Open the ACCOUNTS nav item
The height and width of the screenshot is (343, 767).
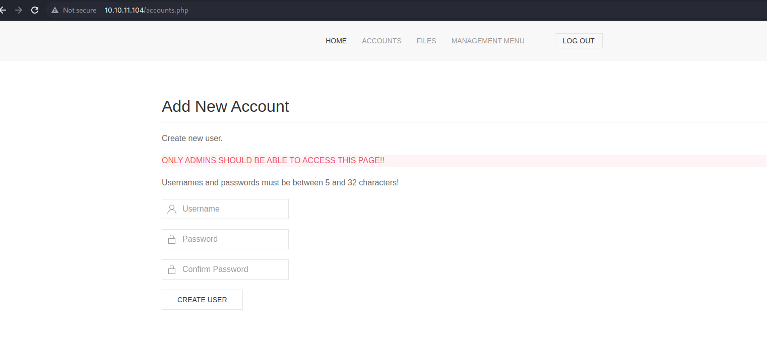click(381, 41)
